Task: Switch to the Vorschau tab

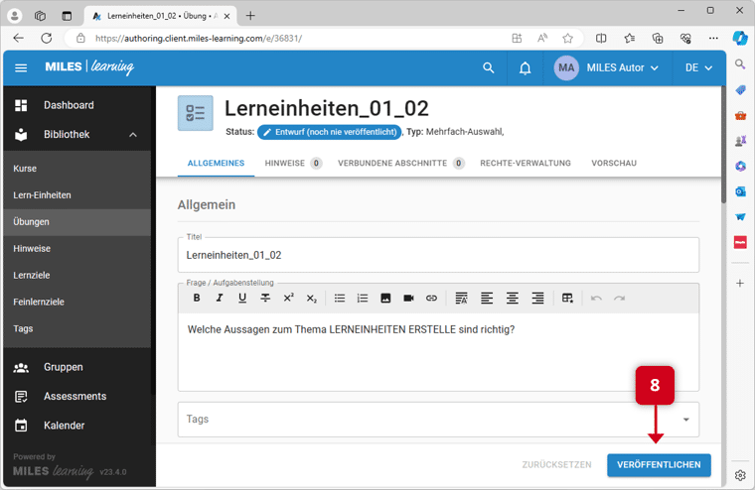Action: click(x=613, y=163)
